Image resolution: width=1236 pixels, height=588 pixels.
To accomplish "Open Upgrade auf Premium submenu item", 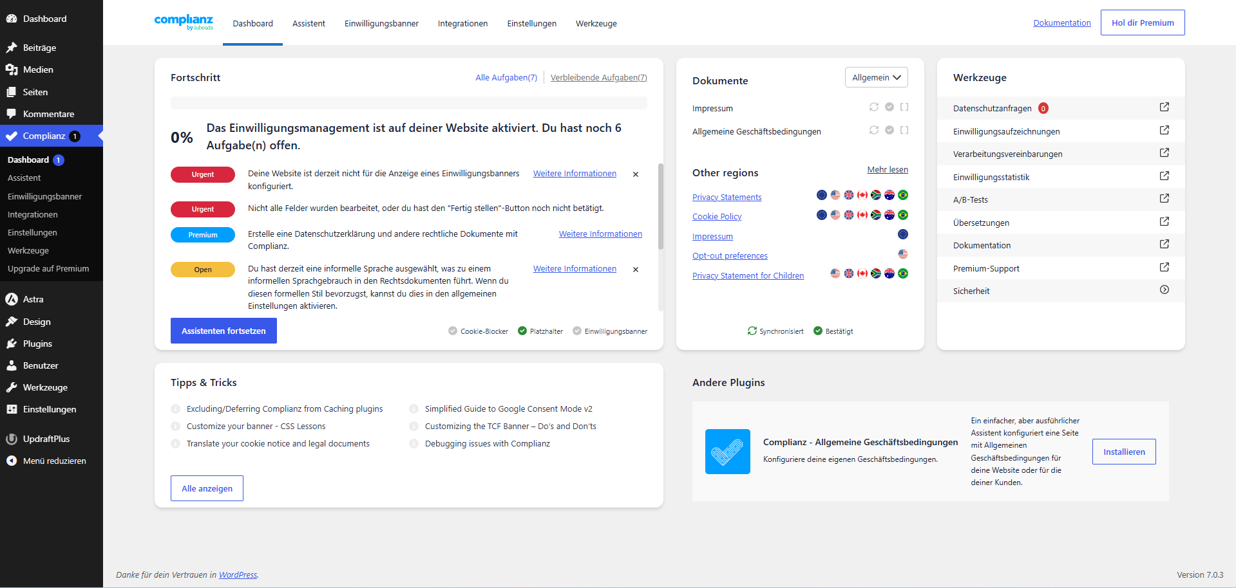I will pos(48,268).
